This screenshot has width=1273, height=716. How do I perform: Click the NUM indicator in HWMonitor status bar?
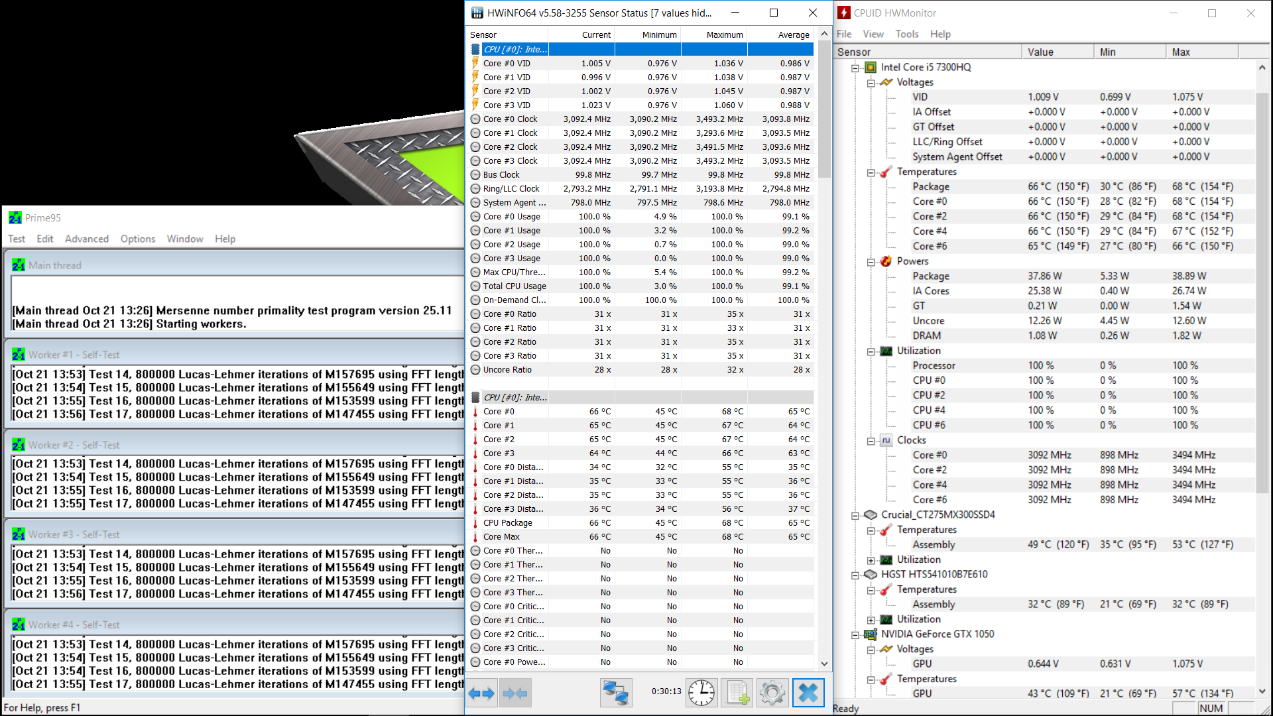pyautogui.click(x=1211, y=708)
